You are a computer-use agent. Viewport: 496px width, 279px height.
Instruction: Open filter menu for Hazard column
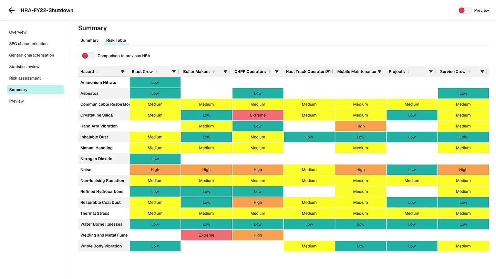123,72
